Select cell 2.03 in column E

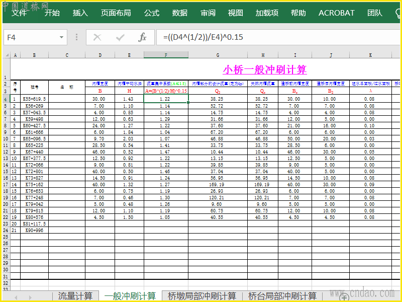click(129, 139)
